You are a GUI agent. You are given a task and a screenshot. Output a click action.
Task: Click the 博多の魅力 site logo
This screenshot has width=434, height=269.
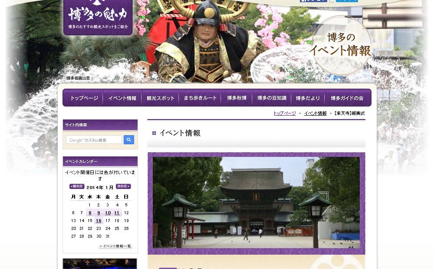tap(98, 17)
